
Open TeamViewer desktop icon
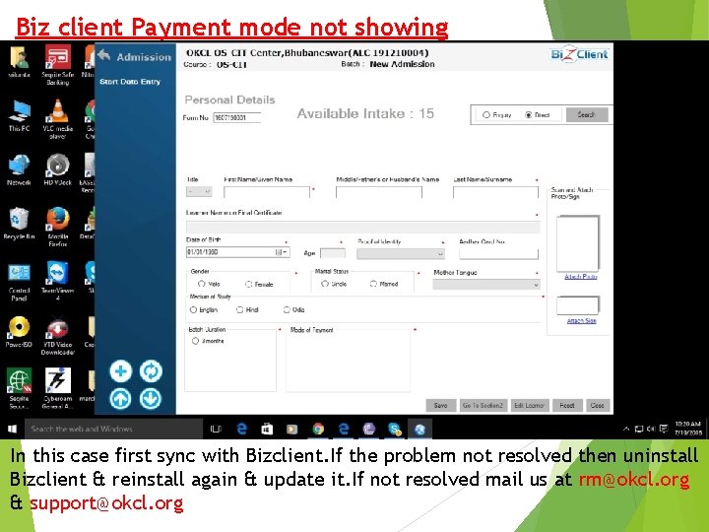point(58,282)
